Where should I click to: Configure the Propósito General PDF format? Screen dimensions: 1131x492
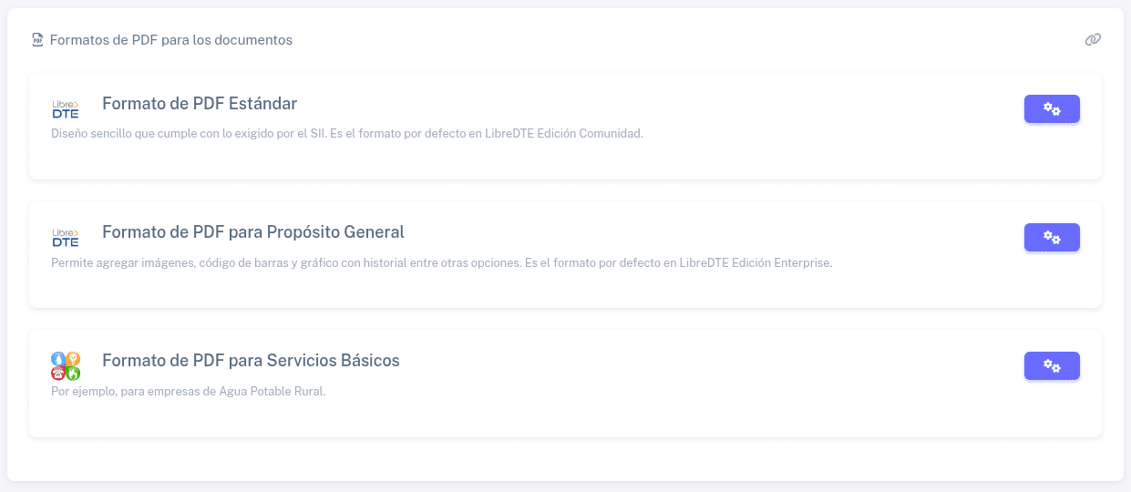[x=1052, y=238]
